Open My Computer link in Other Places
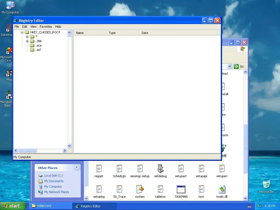Viewport: 280px width, 210px height. [x=53, y=186]
